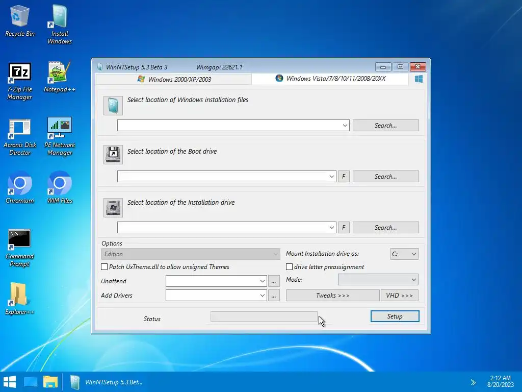Browse for Unattend file with ... button
522x392 pixels.
[274, 281]
